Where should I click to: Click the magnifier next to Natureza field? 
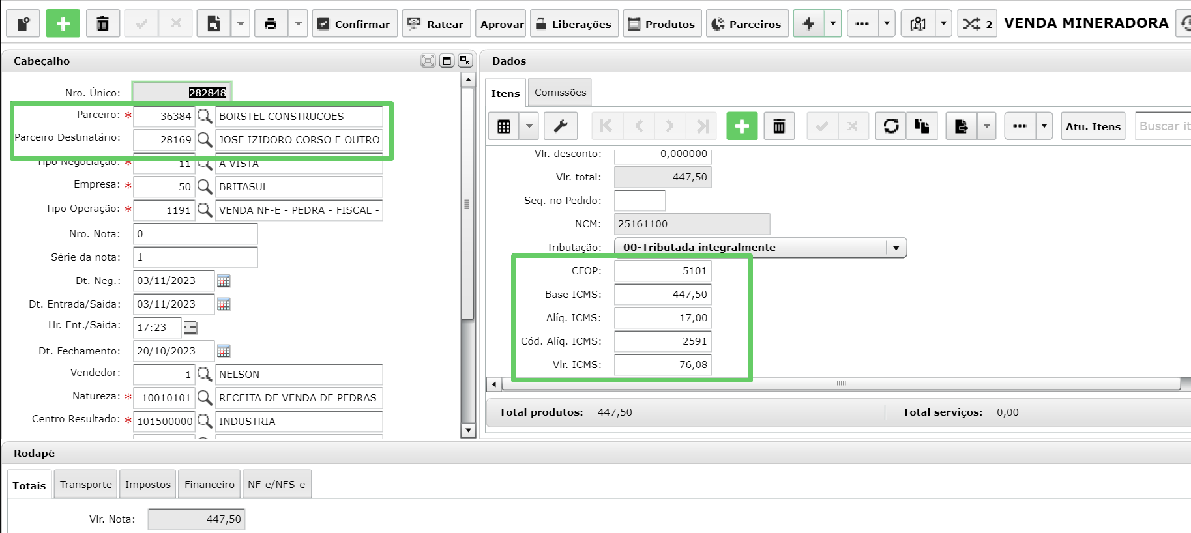point(205,397)
